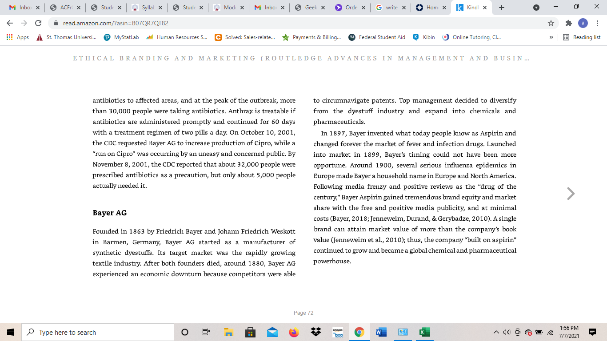
Task: Open Wi-Fi network settings in system tray
Action: 550,332
